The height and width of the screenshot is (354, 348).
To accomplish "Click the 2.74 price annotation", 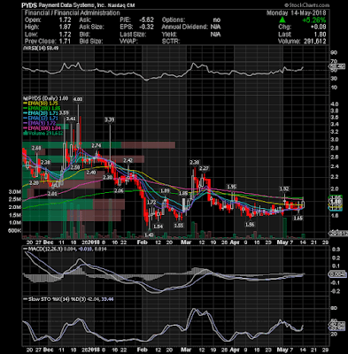I will coord(97,145).
